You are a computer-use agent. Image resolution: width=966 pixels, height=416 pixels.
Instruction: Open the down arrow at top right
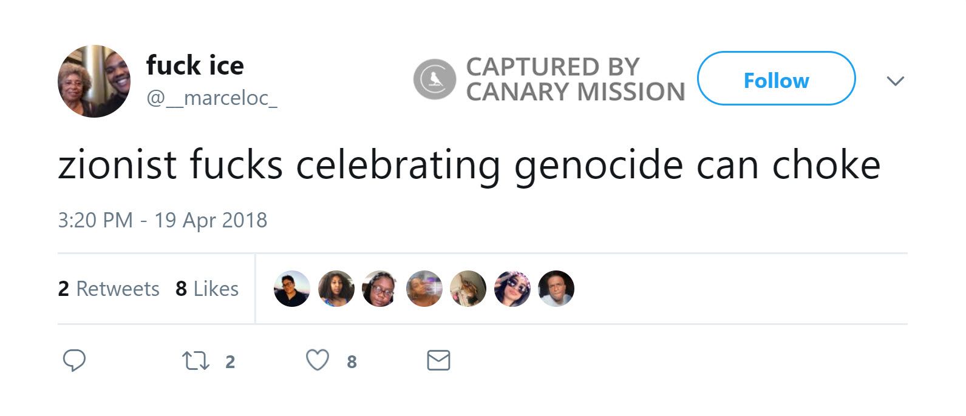(896, 81)
